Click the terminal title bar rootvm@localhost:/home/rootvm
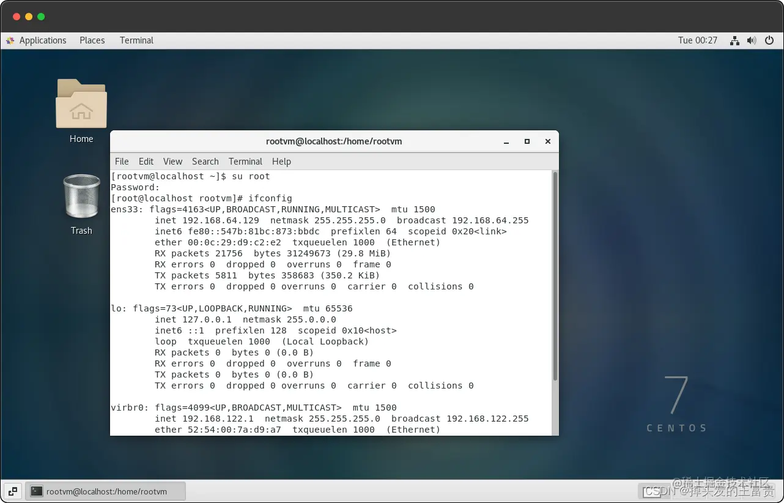The height and width of the screenshot is (503, 784). pos(334,141)
